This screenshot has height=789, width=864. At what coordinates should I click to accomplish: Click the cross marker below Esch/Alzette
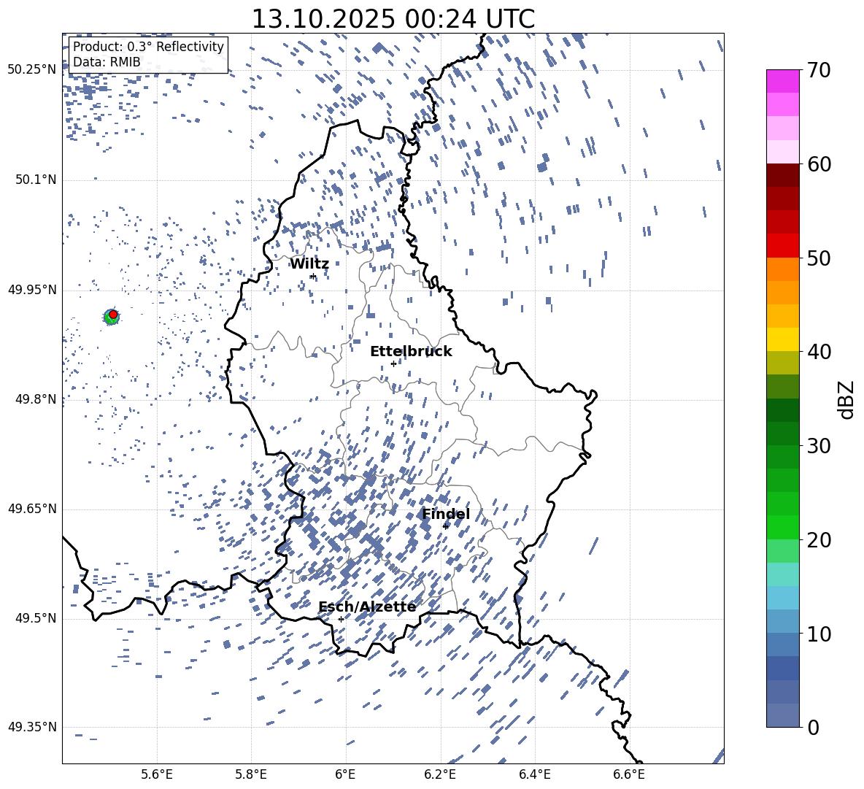(x=341, y=619)
